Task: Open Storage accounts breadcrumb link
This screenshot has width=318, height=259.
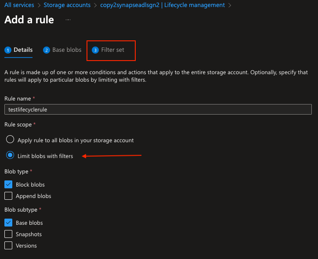Action: [x=67, y=5]
